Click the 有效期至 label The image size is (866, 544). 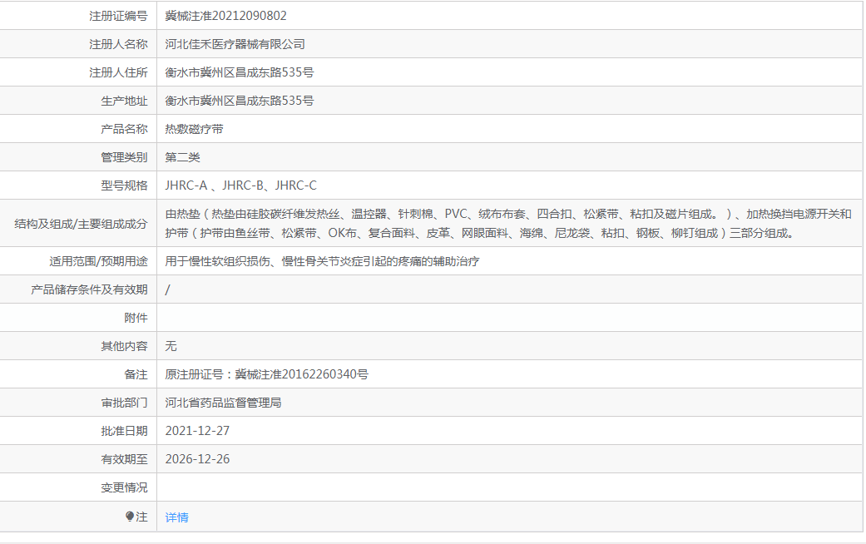click(124, 459)
